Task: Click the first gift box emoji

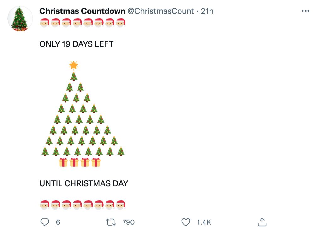Action: click(63, 162)
